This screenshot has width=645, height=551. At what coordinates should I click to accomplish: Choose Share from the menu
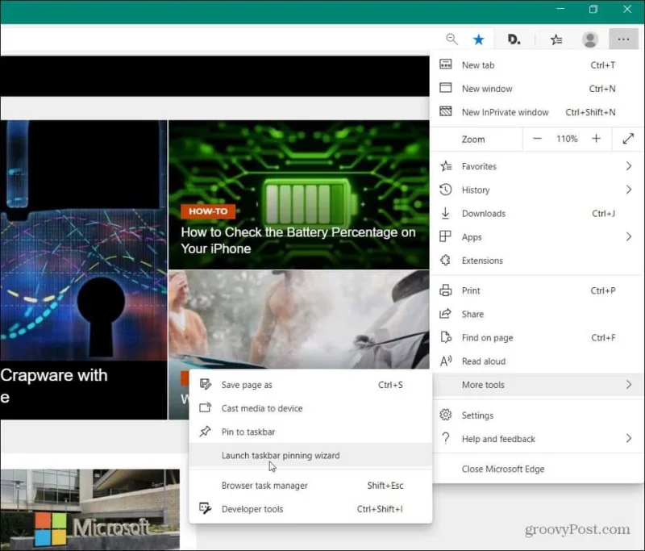pyautogui.click(x=536, y=314)
